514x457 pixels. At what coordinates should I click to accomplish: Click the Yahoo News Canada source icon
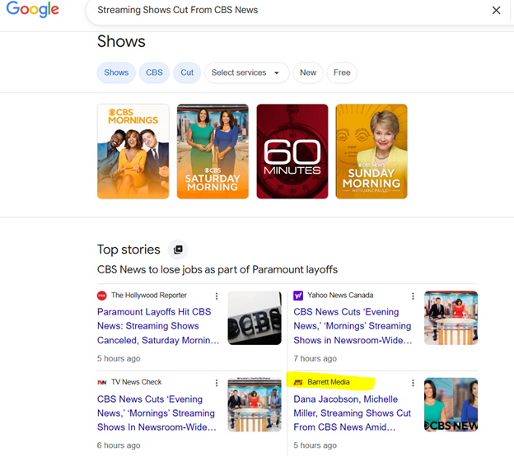click(298, 296)
